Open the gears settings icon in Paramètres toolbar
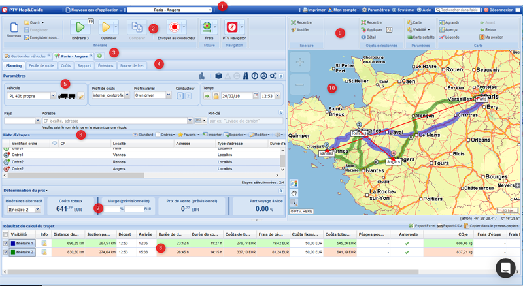This screenshot has height=286, width=523. tap(273, 76)
